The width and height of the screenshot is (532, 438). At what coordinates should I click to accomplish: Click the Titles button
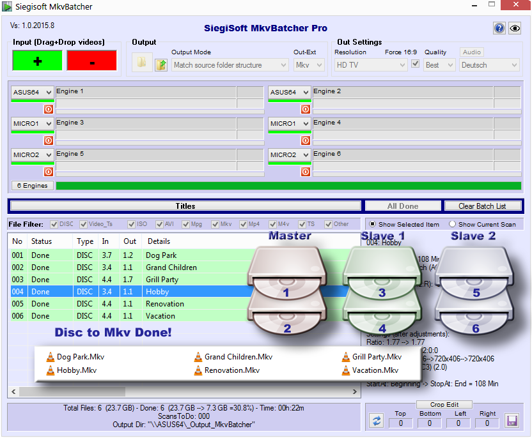point(185,206)
